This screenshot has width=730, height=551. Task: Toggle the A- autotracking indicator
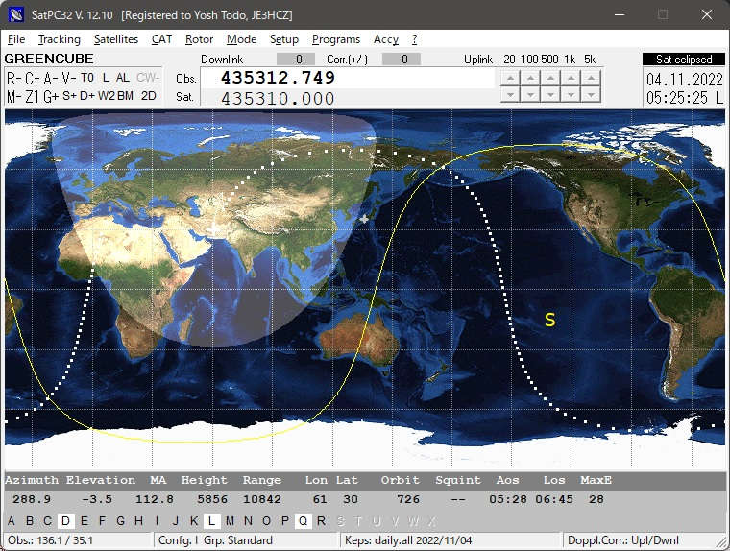(49, 78)
